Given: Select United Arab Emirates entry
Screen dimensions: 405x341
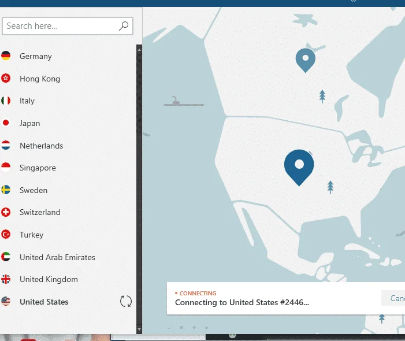Looking at the screenshot, I should click(57, 257).
